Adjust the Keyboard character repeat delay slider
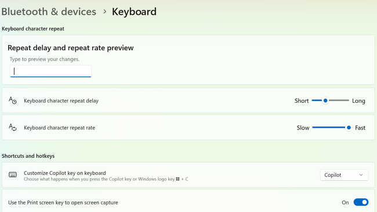 point(330,101)
